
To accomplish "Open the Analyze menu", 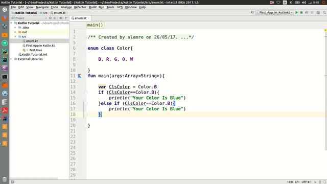I will pos(66,7).
